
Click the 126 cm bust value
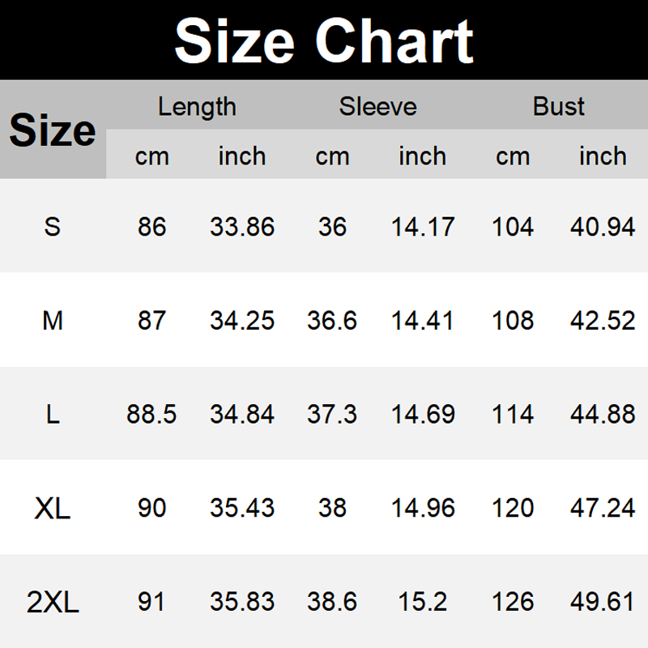pyautogui.click(x=513, y=603)
